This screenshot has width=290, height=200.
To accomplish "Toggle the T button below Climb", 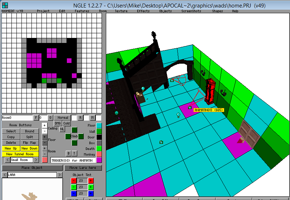I will [x=74, y=153].
